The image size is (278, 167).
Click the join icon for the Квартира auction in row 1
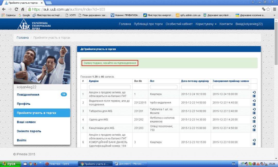[x=254, y=93]
